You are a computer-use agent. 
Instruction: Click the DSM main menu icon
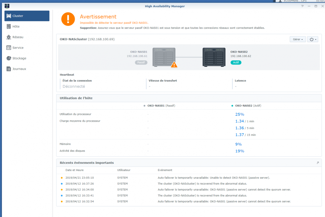(x=7, y=6)
